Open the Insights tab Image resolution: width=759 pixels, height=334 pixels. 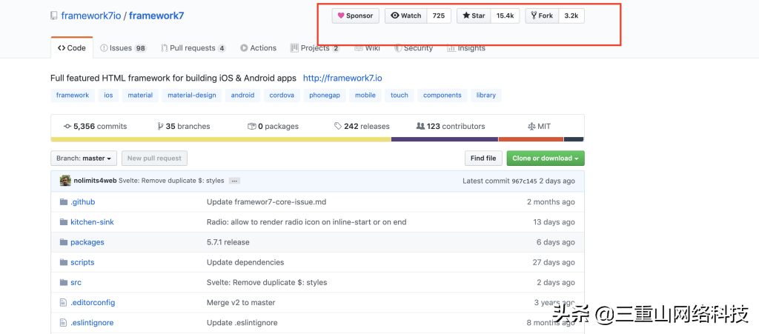[x=465, y=48]
